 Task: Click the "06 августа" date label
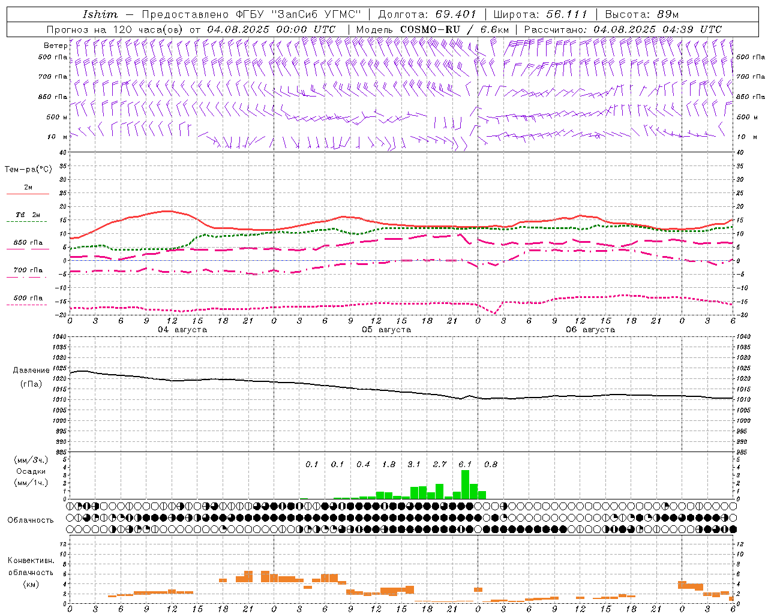pyautogui.click(x=590, y=330)
